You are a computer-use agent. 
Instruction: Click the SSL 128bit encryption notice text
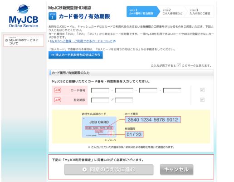click(x=131, y=147)
